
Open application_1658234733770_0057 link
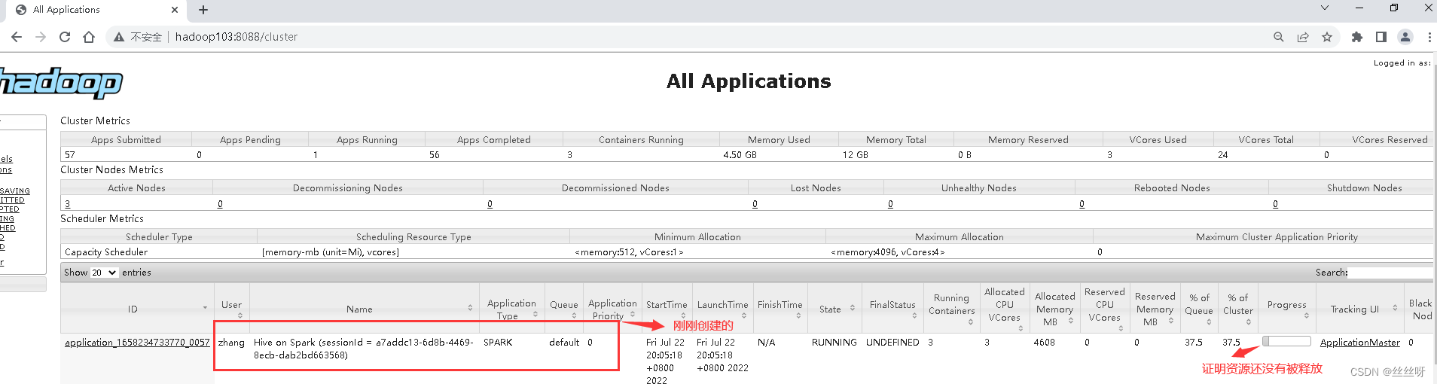tap(137, 343)
